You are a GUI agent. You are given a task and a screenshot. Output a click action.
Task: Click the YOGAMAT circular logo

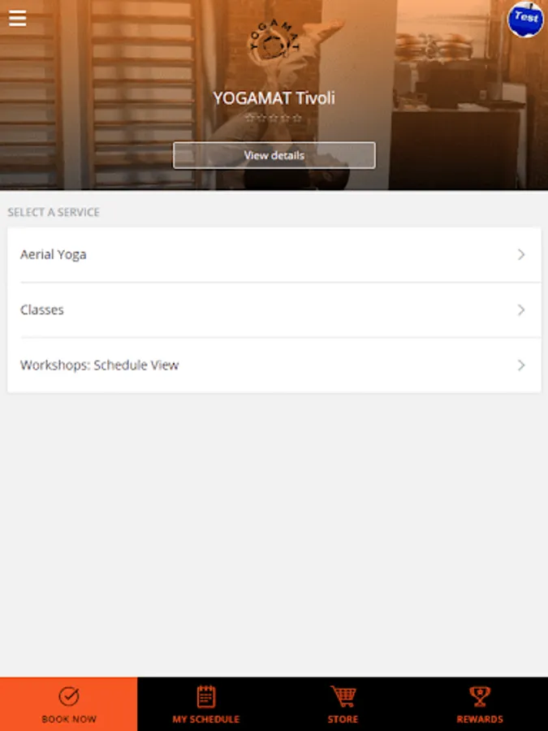pyautogui.click(x=274, y=41)
